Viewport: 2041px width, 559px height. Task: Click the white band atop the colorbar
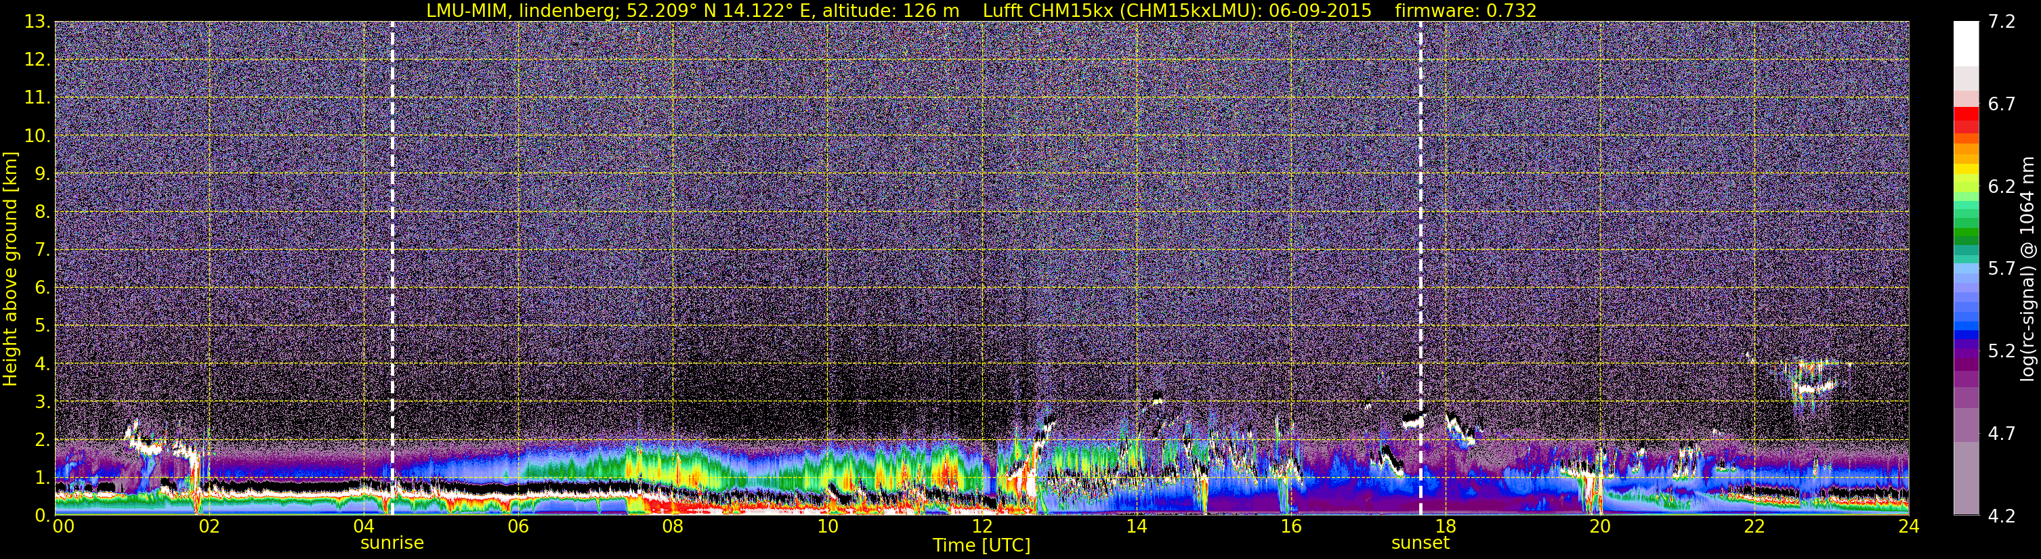[1966, 43]
